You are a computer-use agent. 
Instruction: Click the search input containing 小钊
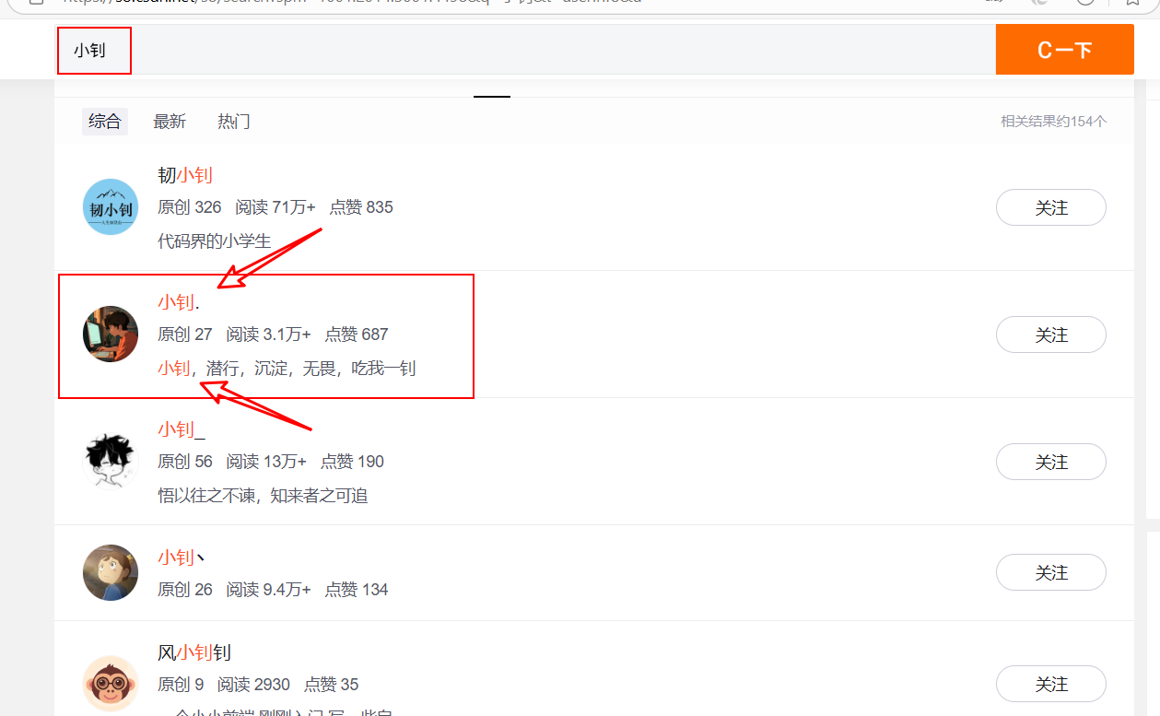coord(525,50)
